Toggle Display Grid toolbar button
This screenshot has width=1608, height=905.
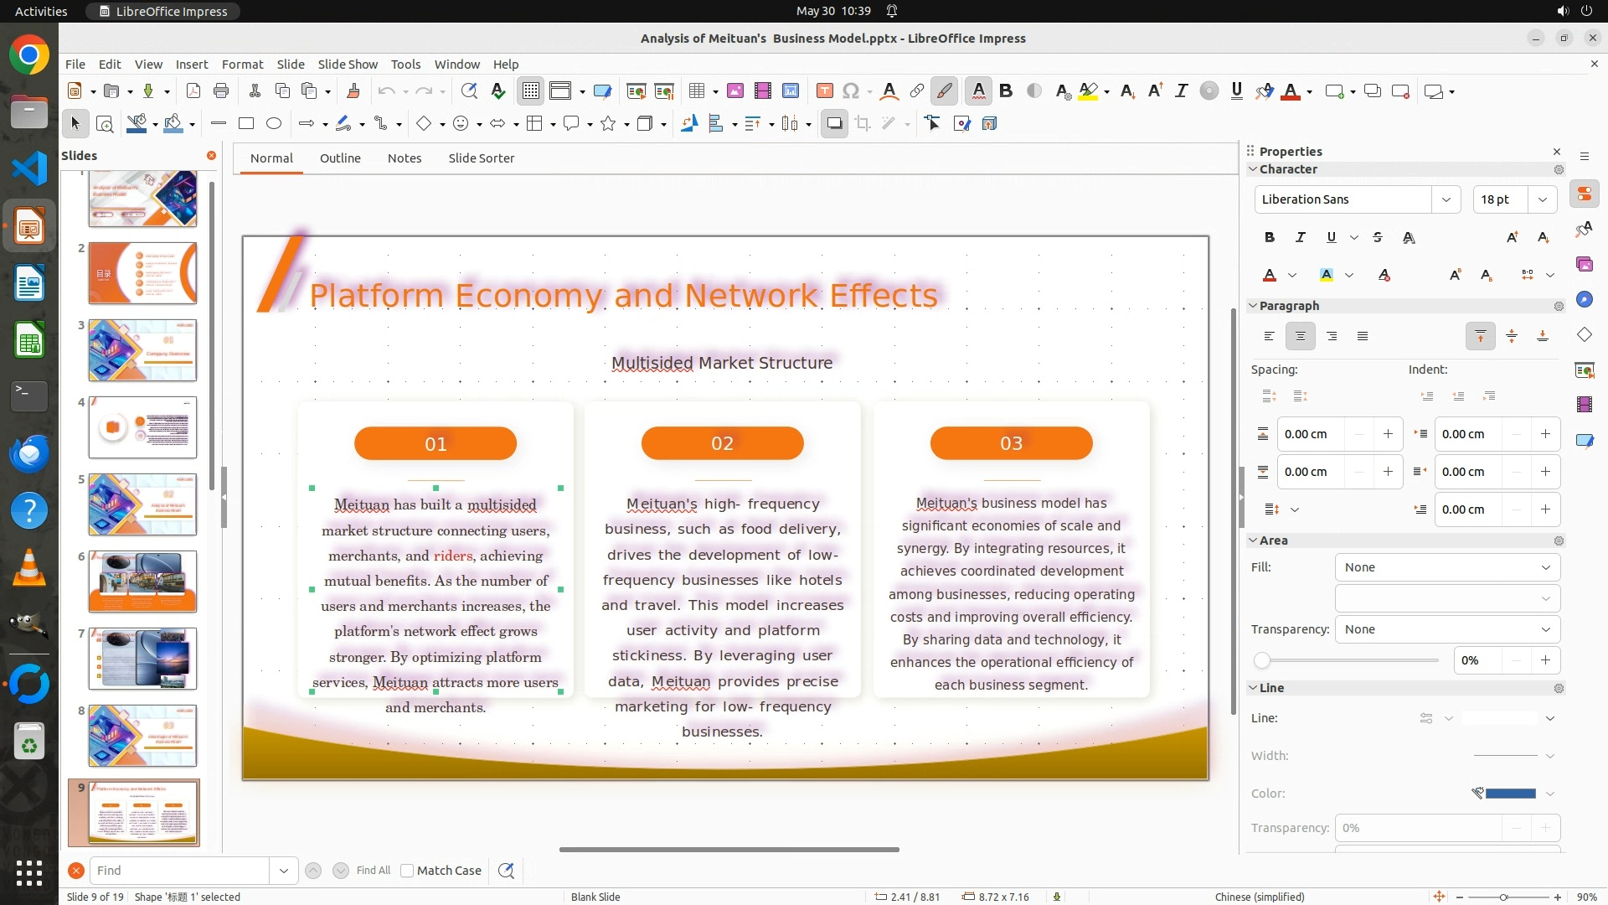click(x=531, y=91)
